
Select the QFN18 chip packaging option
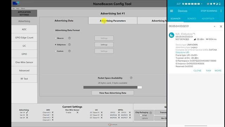point(141,118)
